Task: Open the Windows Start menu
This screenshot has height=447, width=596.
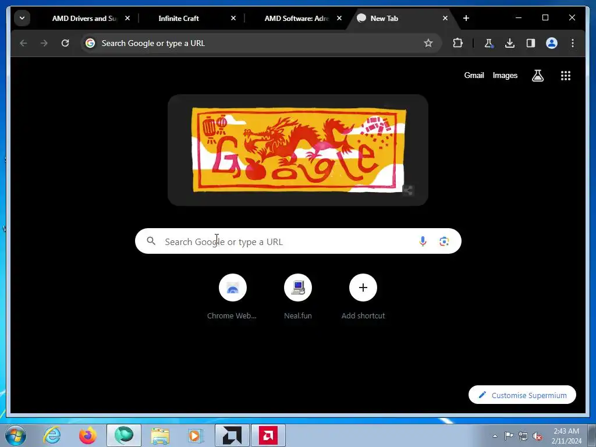Action: pyautogui.click(x=16, y=435)
